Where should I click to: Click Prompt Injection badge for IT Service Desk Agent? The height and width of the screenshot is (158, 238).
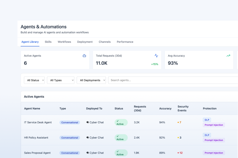[214, 125]
